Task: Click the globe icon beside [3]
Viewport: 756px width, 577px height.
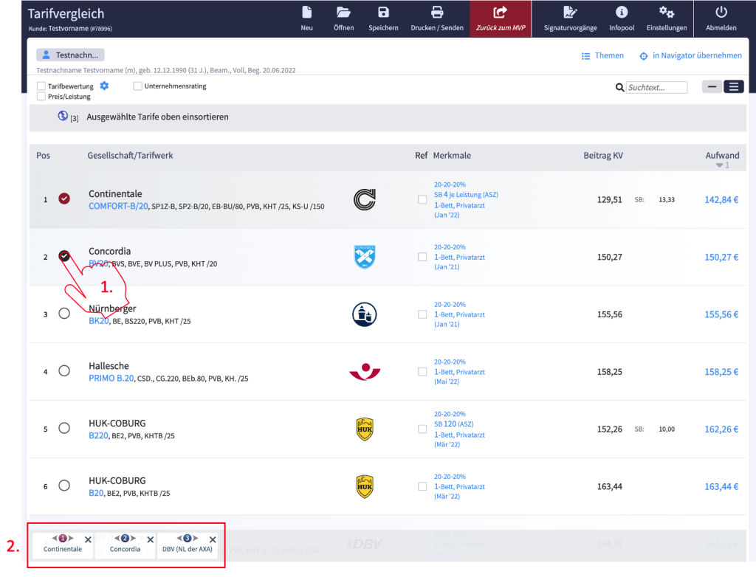Action: [63, 116]
